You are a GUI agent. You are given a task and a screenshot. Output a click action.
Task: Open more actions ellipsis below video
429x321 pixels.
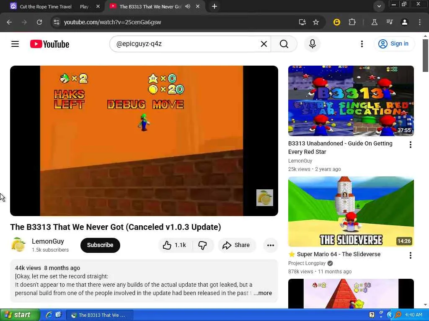point(271,245)
